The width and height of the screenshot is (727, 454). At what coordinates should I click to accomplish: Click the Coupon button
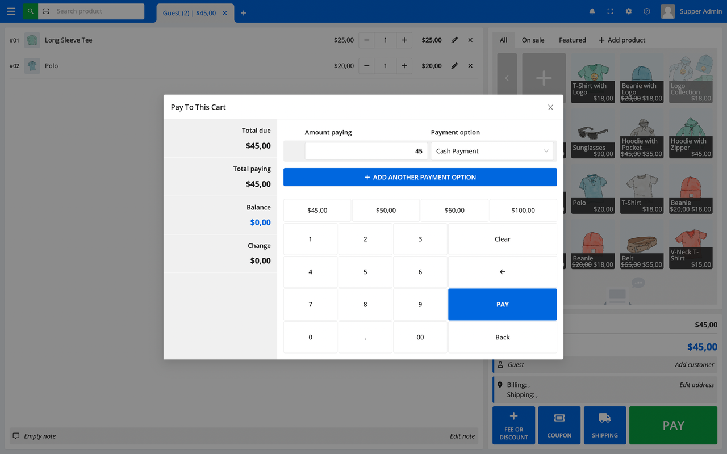click(559, 425)
